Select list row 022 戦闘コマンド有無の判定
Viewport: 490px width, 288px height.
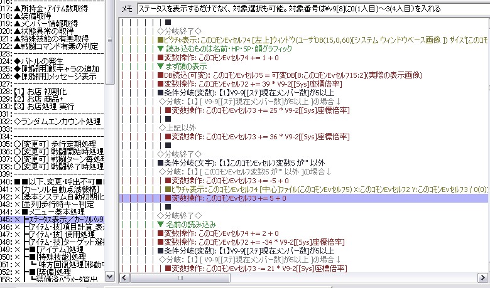[52, 46]
